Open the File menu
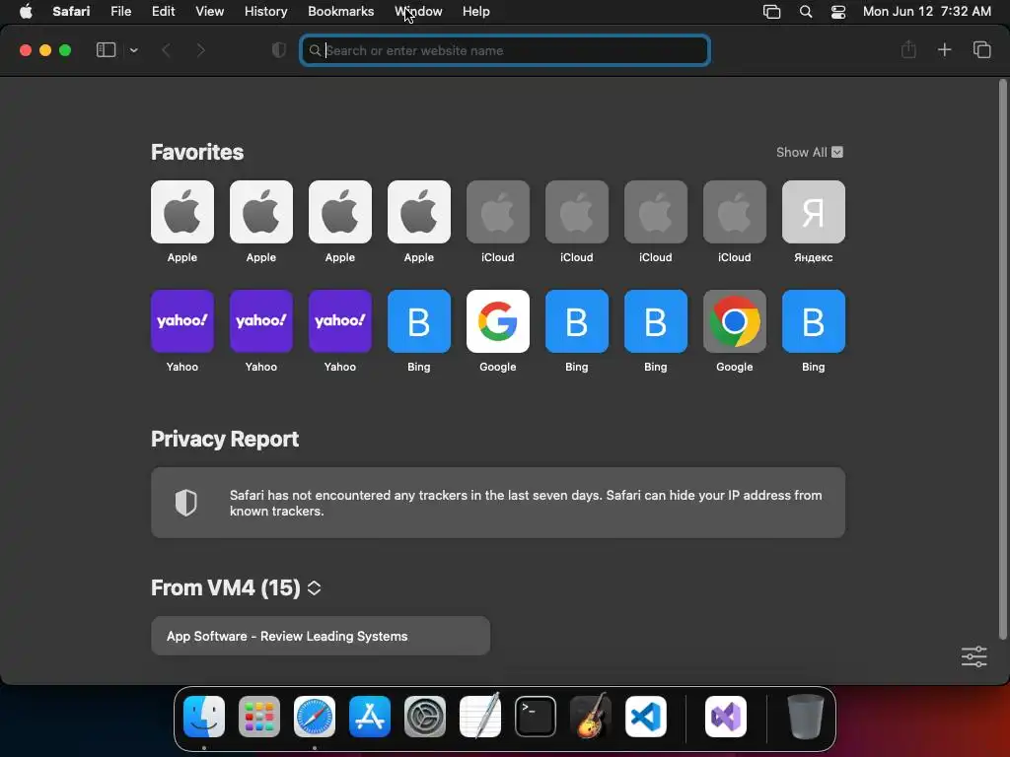1010x757 pixels. point(120,12)
